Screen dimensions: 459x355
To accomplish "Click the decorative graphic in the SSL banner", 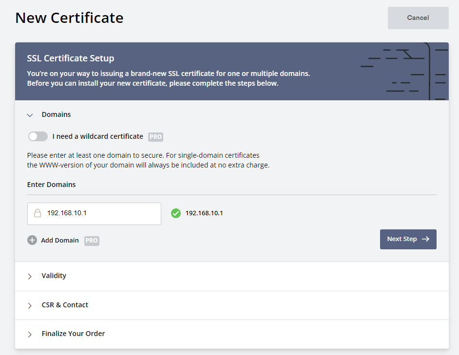I will pos(403,71).
